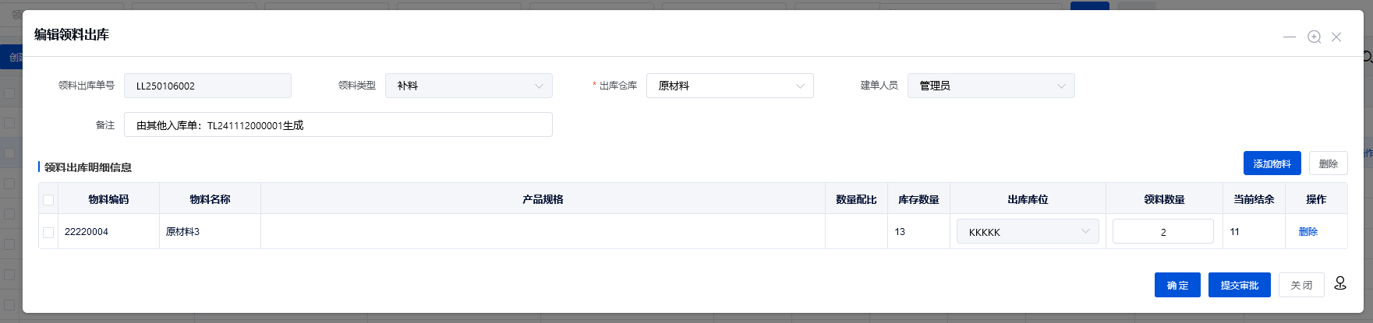1373x323 pixels.
Task: Click the 添加物料 button
Action: coord(1272,163)
